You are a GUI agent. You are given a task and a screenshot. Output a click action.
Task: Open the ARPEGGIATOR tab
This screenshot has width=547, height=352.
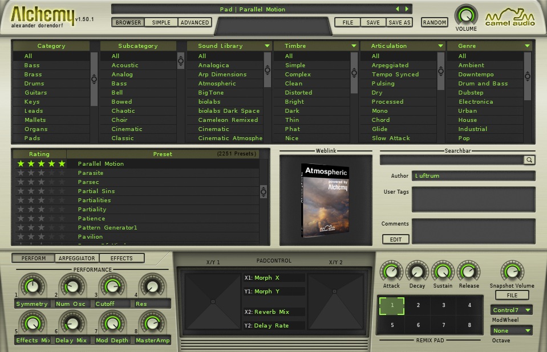click(x=77, y=258)
